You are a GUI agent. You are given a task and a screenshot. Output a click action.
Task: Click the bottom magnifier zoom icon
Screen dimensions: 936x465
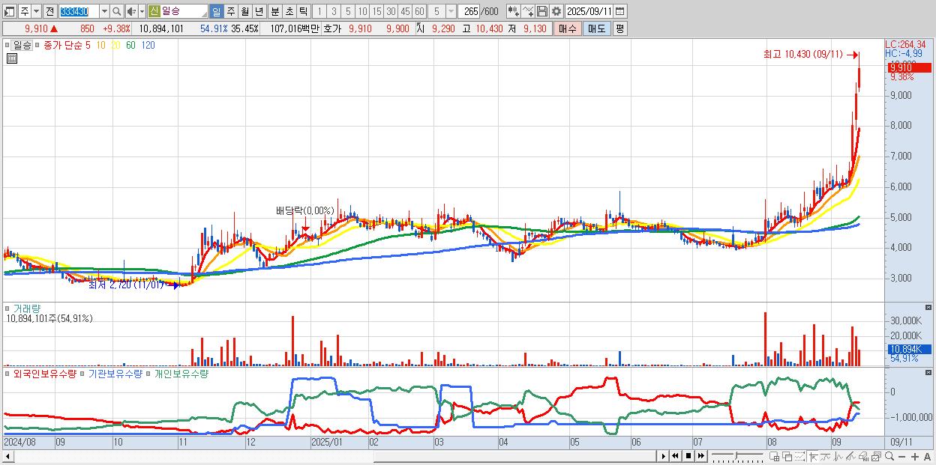point(889,456)
